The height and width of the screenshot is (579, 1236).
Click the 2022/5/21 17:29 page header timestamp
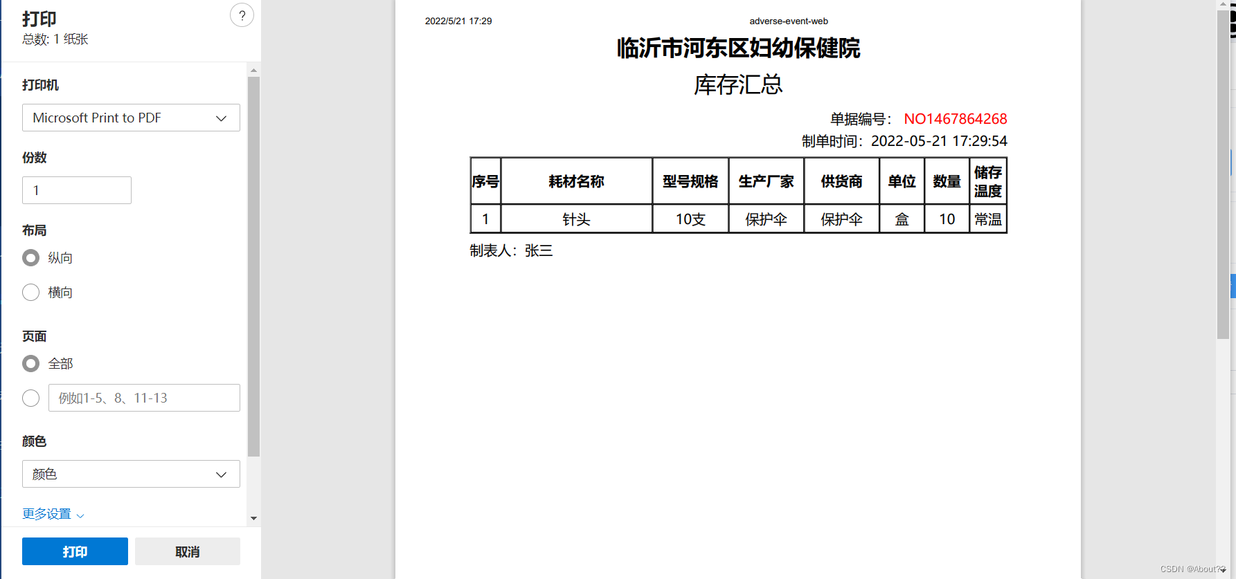(x=458, y=21)
